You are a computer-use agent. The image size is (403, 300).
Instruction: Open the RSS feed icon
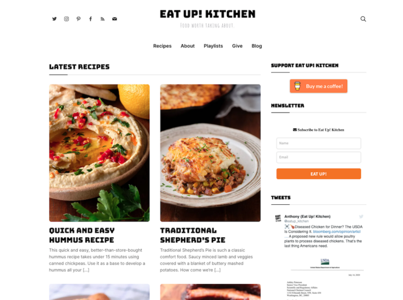point(102,19)
